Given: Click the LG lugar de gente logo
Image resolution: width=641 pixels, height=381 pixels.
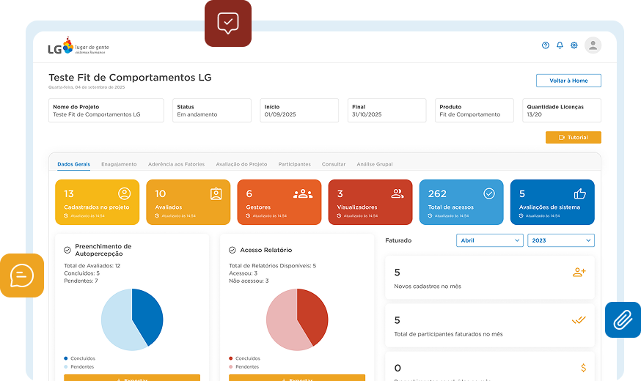Looking at the screenshot, I should 78,48.
